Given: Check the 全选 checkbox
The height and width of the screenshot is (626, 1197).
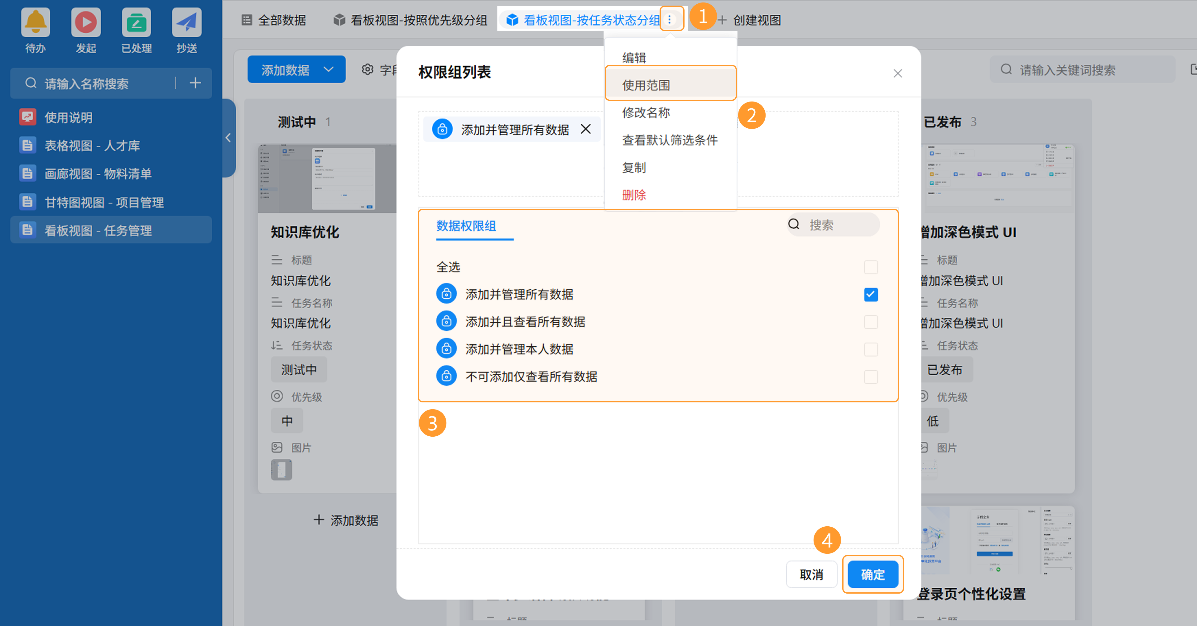Looking at the screenshot, I should click(870, 267).
